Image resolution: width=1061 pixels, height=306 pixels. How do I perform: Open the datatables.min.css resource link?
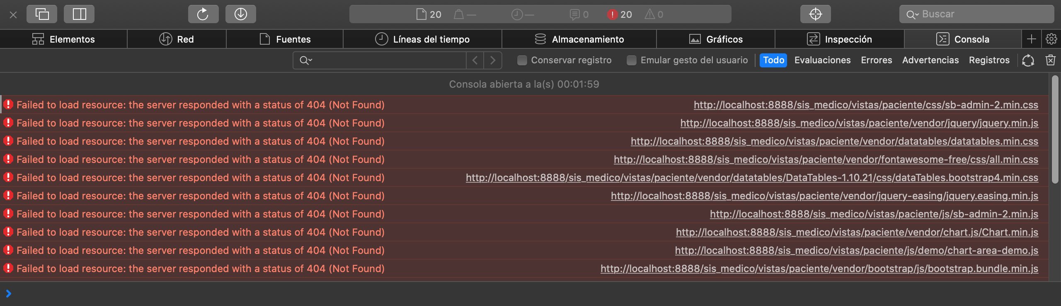834,141
